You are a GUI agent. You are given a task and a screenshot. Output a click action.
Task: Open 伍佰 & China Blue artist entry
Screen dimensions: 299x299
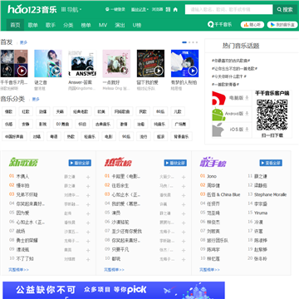(223, 194)
